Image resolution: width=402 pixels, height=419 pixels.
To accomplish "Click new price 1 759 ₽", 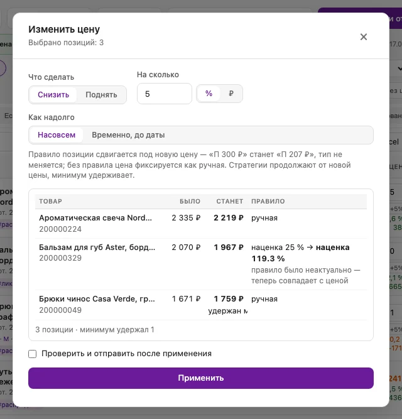I will click(229, 299).
